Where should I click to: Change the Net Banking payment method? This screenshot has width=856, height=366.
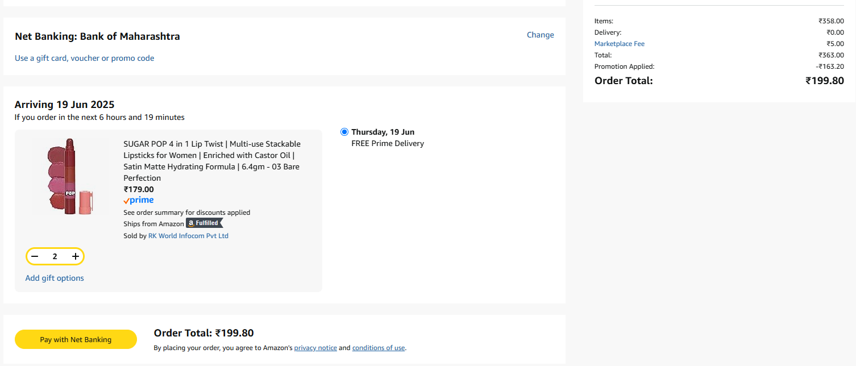(540, 35)
